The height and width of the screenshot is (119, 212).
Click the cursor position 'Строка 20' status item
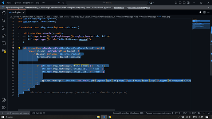(x=128, y=113)
